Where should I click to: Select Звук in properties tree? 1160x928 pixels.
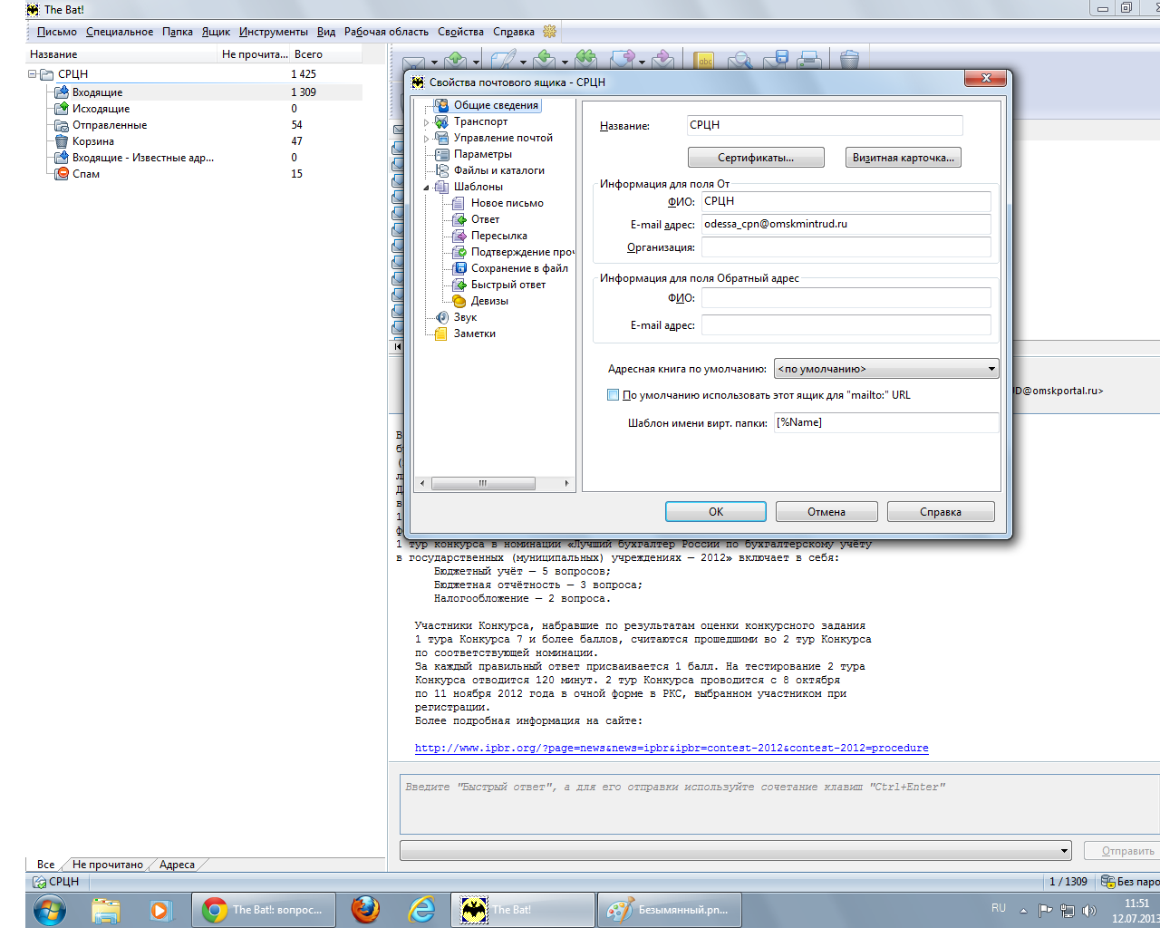click(465, 317)
